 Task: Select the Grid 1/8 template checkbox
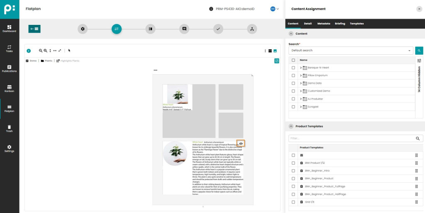[x=293, y=202]
